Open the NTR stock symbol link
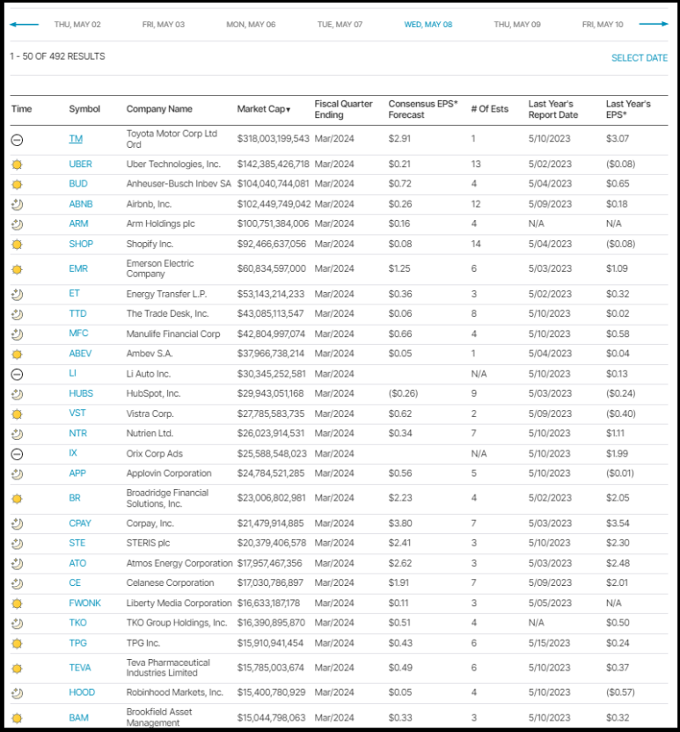This screenshot has height=732, width=680. click(78, 433)
